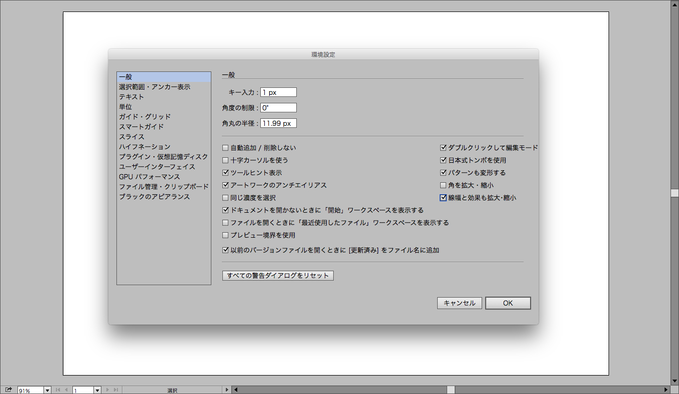This screenshot has width=679, height=394.
Task: Click the キャンセル button
Action: coord(459,303)
